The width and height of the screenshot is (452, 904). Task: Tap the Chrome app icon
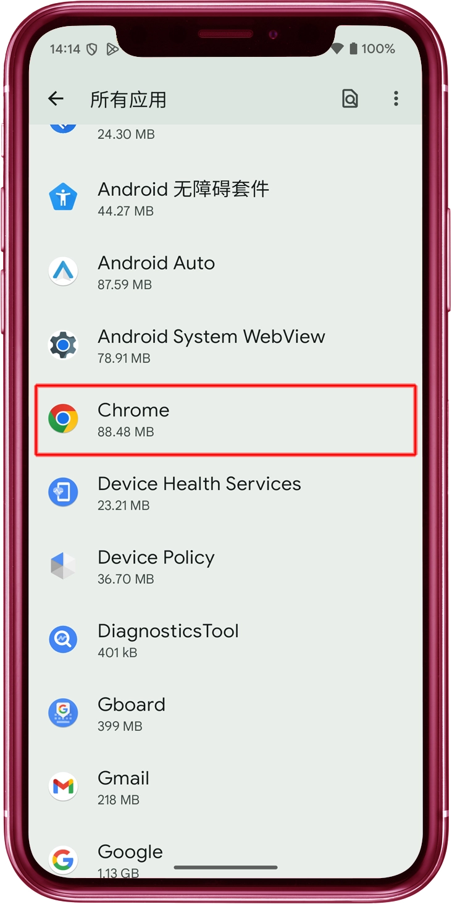(64, 419)
